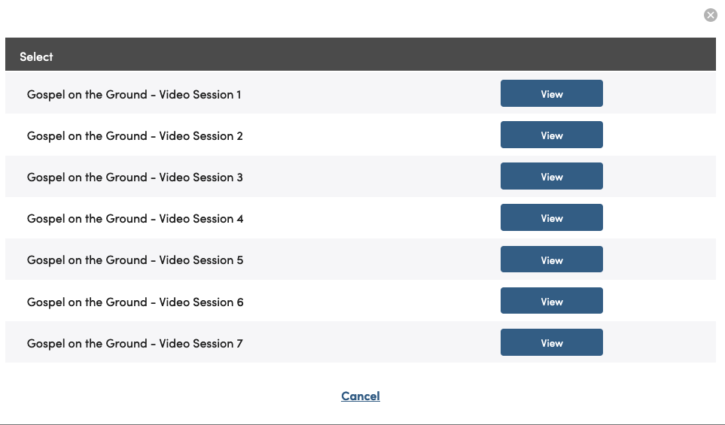Select the Video Session 4 row title
Viewport: 725px width, 425px height.
[x=135, y=219]
